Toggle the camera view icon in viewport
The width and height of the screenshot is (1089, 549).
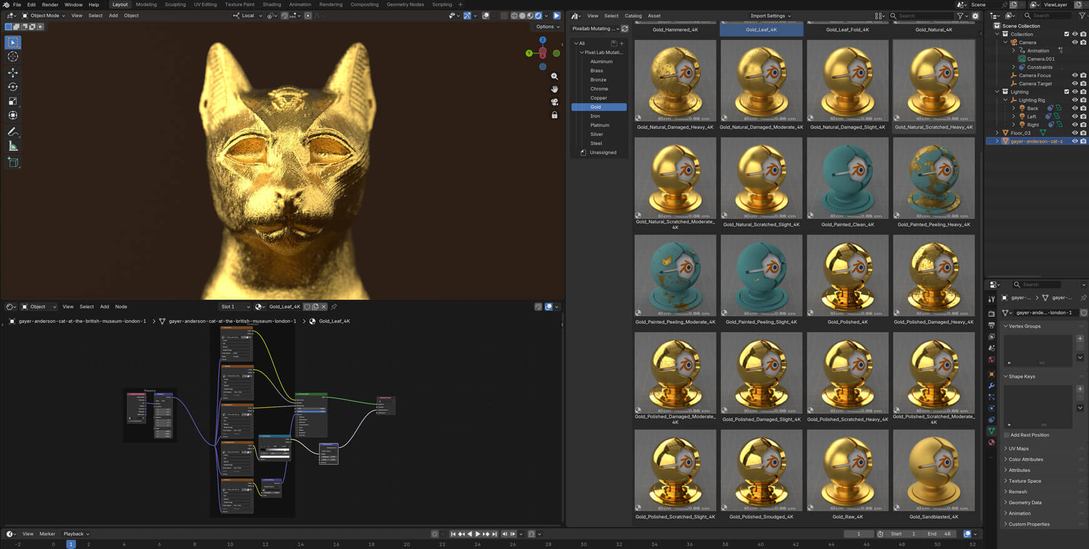click(x=554, y=102)
